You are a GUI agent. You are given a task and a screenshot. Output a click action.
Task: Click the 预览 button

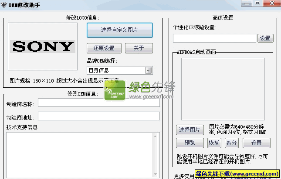click(x=190, y=143)
